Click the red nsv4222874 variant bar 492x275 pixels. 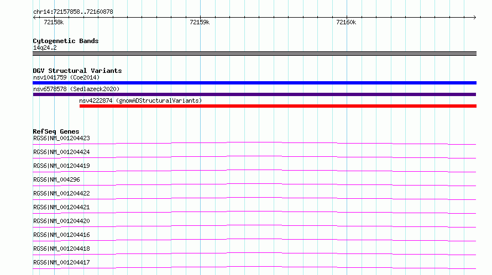(x=278, y=106)
